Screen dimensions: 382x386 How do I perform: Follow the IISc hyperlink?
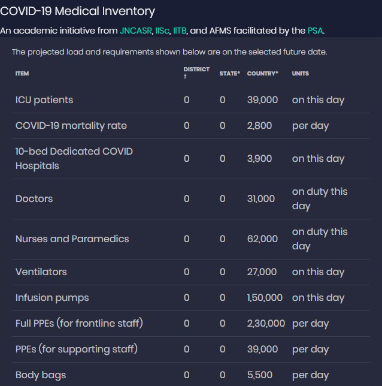(163, 31)
